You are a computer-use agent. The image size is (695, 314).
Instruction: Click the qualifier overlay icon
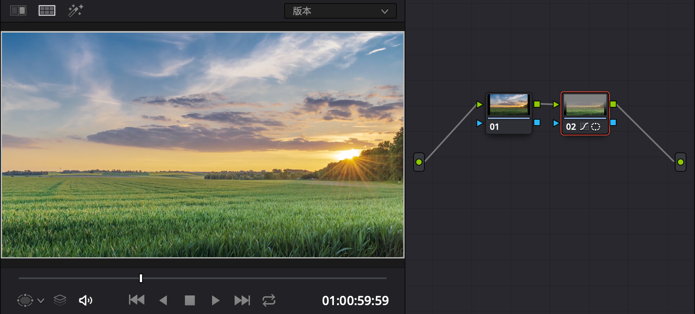(25, 300)
